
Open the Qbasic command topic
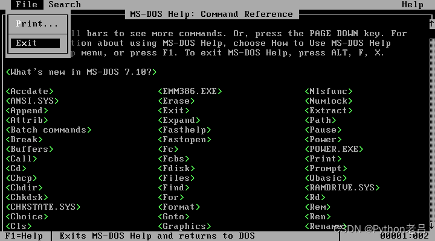[326, 178]
